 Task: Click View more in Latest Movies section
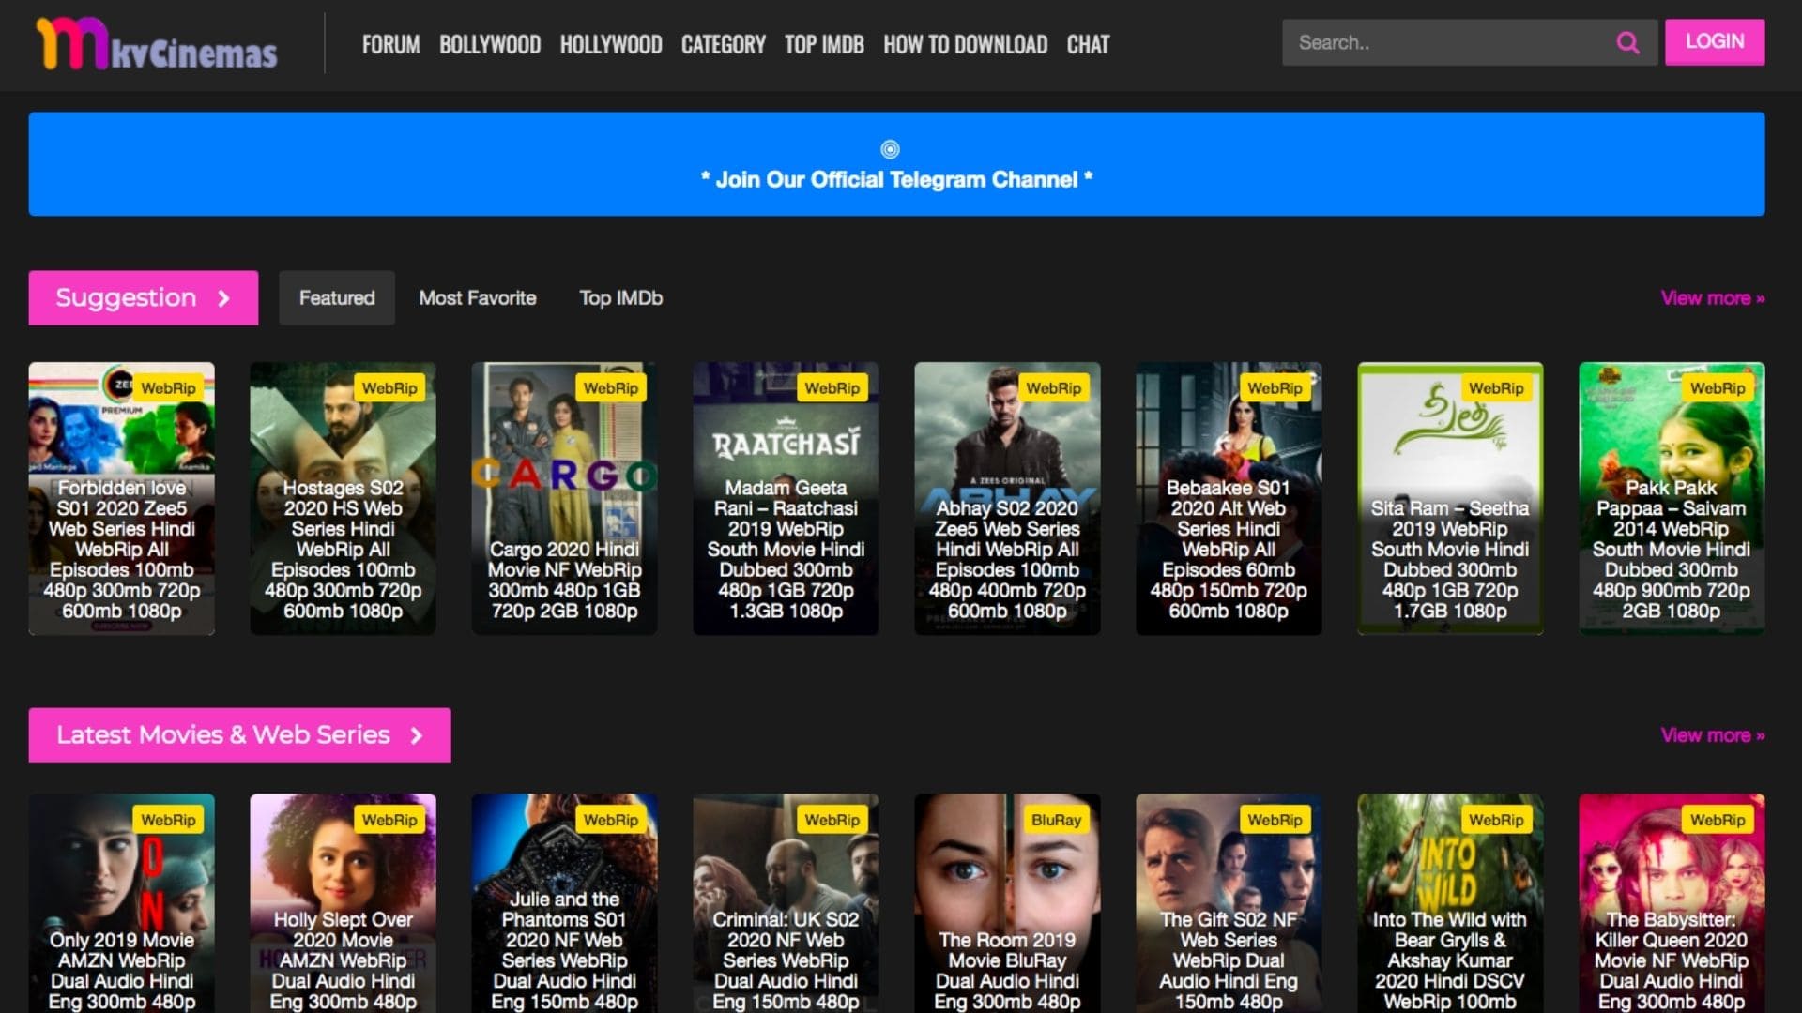1713,735
